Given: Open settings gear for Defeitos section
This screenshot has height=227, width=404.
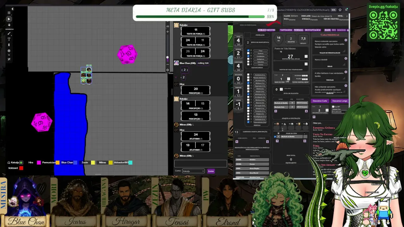Looking at the screenshot, I should coord(346,85).
